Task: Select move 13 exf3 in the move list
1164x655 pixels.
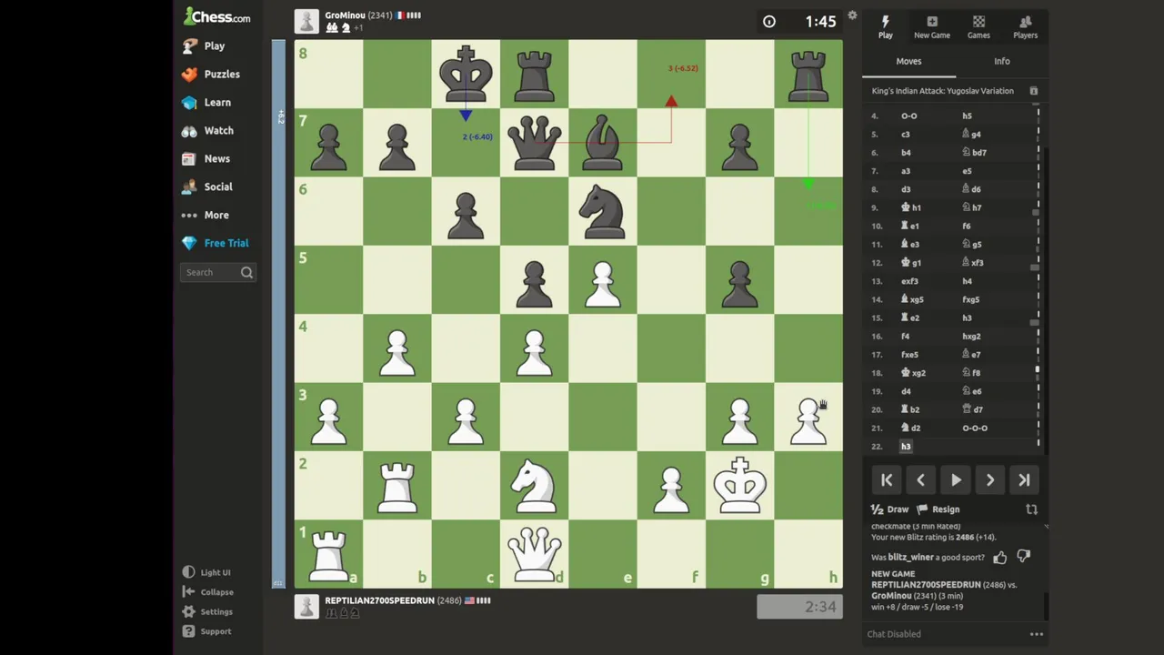Action: click(909, 281)
